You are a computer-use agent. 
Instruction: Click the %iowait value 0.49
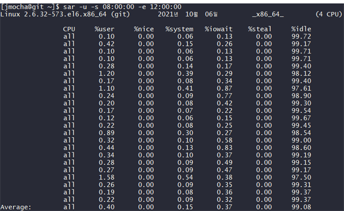point(225,163)
